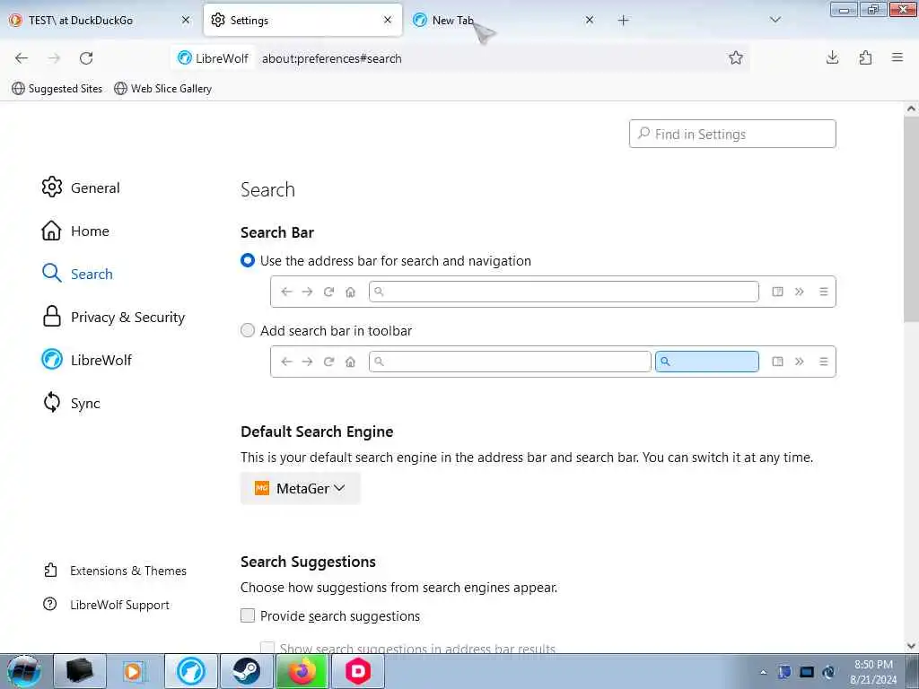The width and height of the screenshot is (919, 689).
Task: Open the extensions puzzle icon
Action: click(x=865, y=57)
